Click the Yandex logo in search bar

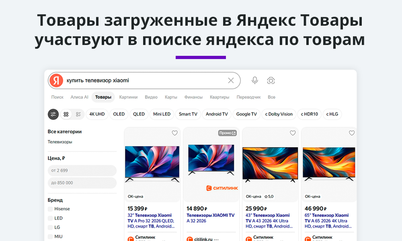point(56,80)
